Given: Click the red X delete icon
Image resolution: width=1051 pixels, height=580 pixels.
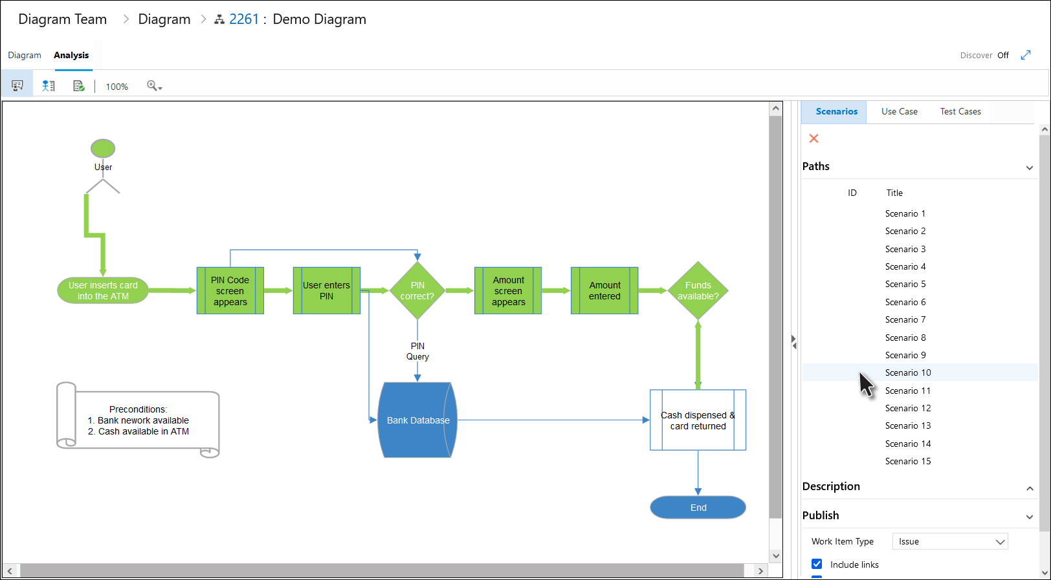Looking at the screenshot, I should click(x=814, y=138).
